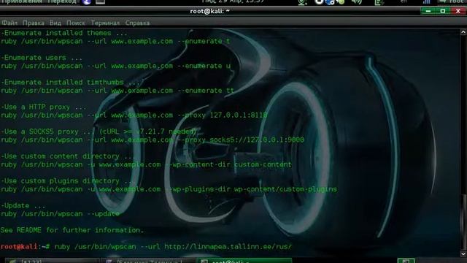Screen dimensions: 467x263
Task: Click the '-Use custom content directory ...' line
Action: click(x=68, y=156)
